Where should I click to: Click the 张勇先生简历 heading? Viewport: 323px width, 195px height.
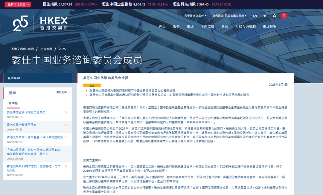pyautogui.click(x=92, y=160)
